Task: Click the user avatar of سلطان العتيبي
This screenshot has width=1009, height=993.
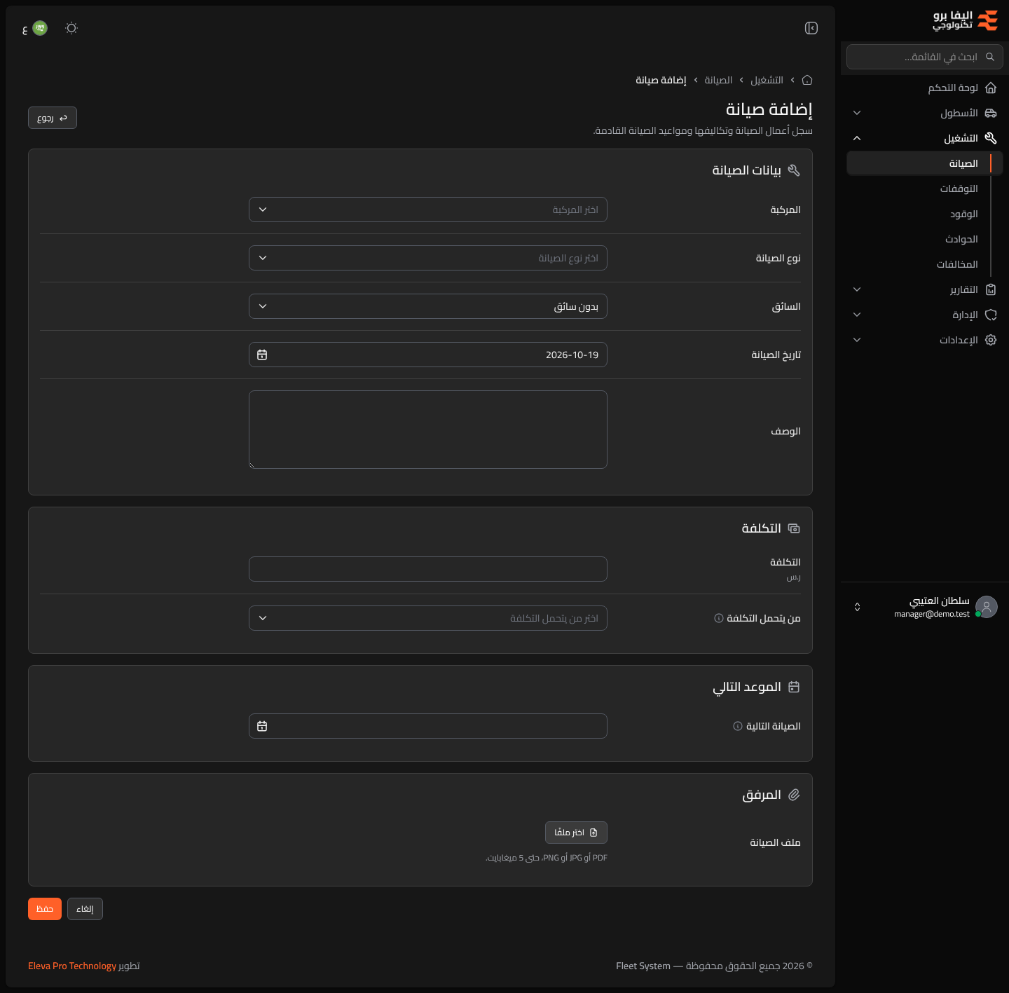Action: [x=987, y=607]
